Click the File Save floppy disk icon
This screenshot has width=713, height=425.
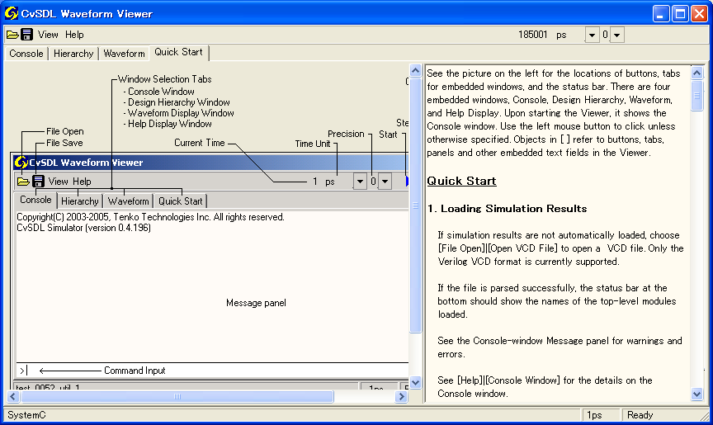click(x=27, y=35)
